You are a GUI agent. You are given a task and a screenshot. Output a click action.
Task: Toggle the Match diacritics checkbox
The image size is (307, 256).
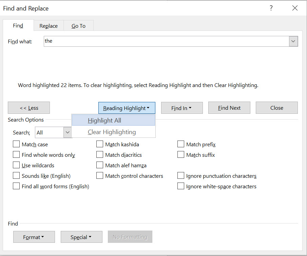[x=100, y=155]
